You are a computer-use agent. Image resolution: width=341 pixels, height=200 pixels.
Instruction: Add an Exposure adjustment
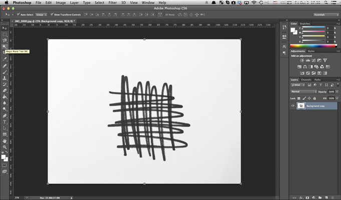(x=319, y=60)
